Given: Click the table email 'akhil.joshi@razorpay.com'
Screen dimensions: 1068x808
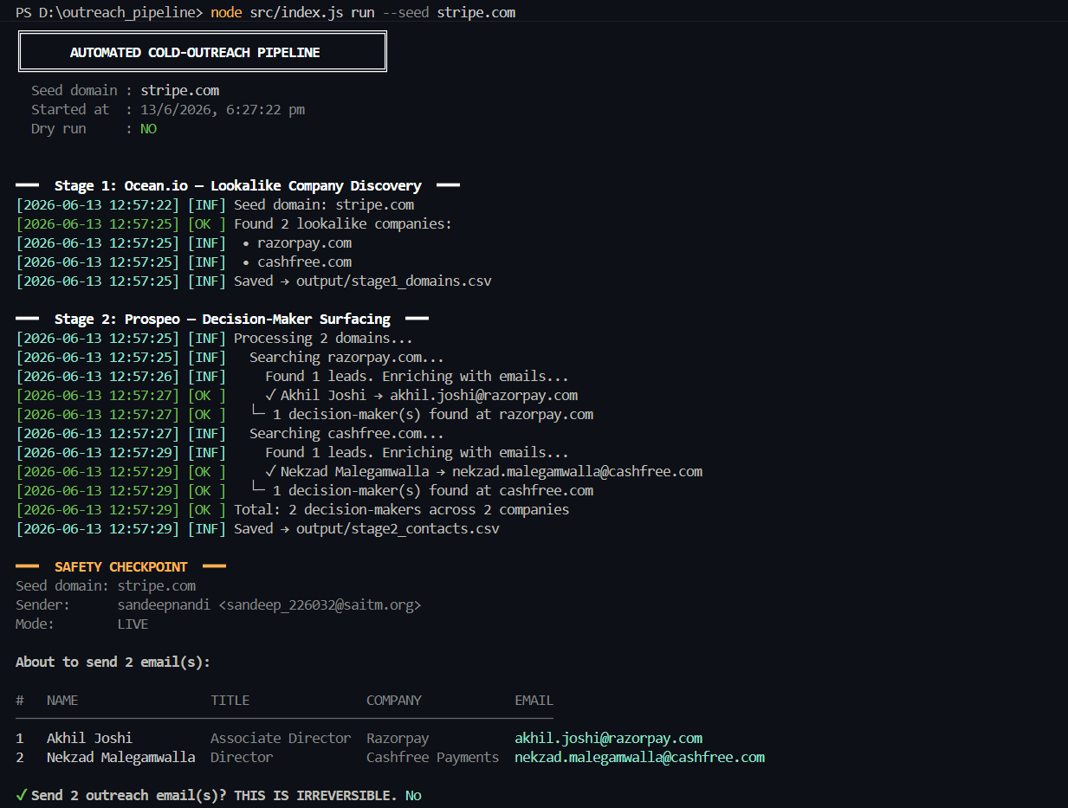Looking at the screenshot, I should (609, 738).
